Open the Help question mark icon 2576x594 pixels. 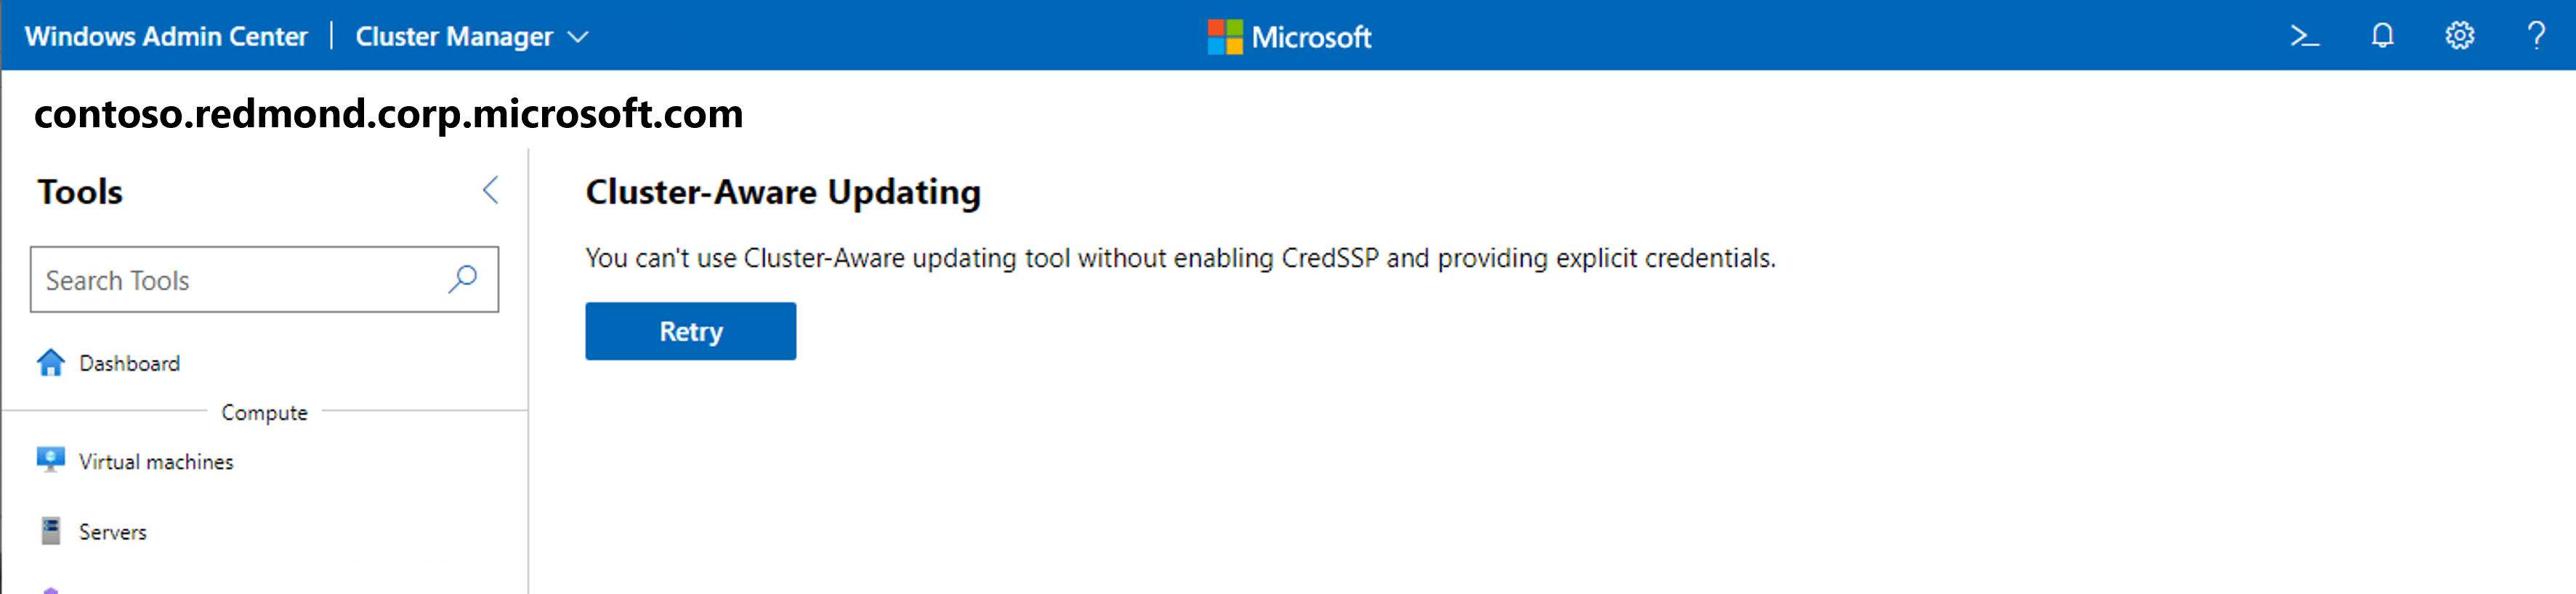2537,35
